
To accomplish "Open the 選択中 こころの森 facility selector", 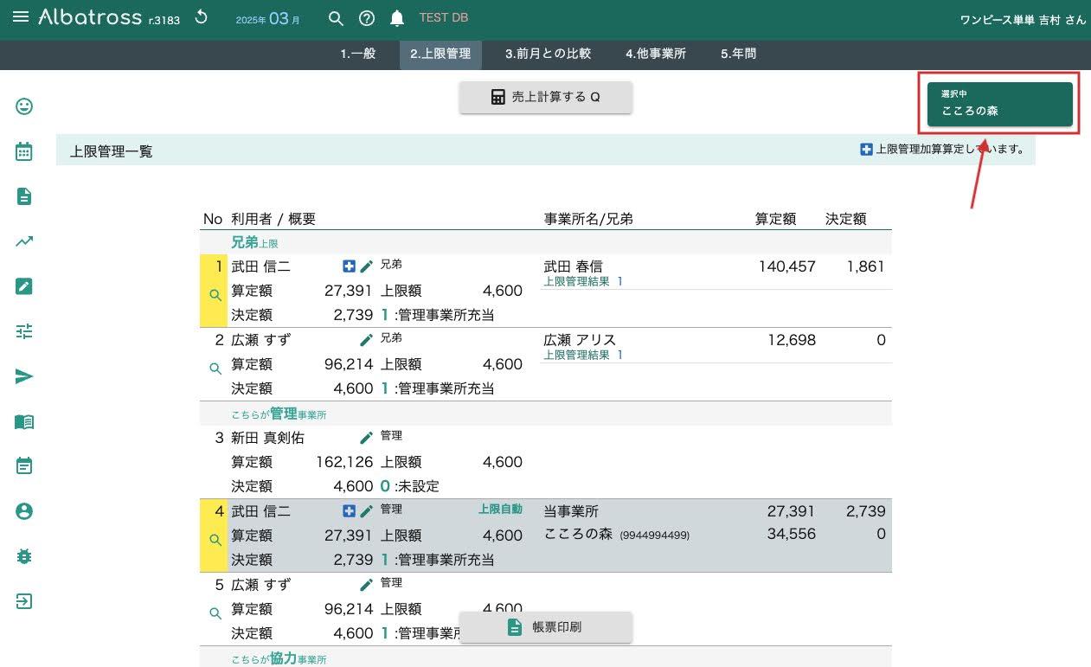I will (x=999, y=105).
